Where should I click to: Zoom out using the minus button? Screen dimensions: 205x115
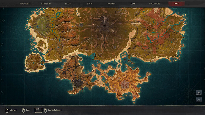pyautogui.click(x=199, y=100)
